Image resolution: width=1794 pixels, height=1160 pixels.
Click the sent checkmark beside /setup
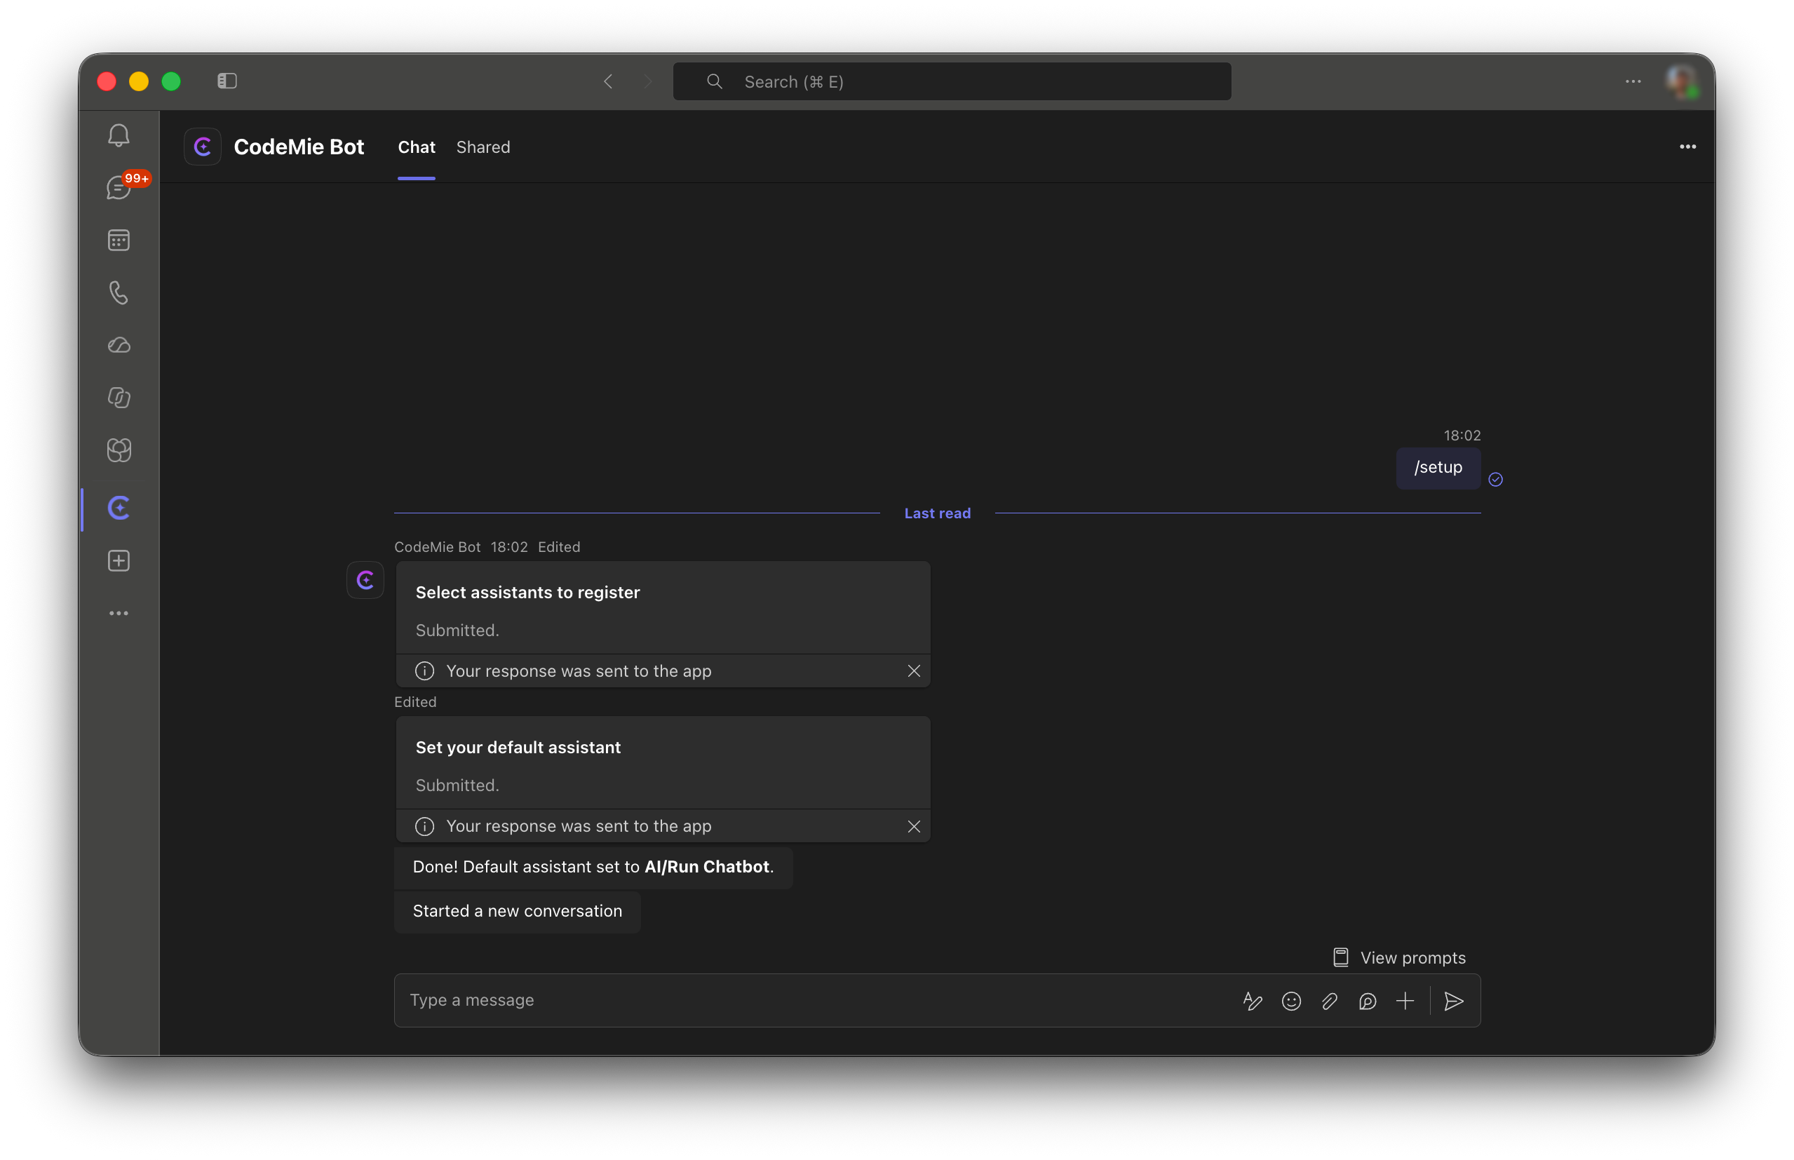pyautogui.click(x=1495, y=480)
